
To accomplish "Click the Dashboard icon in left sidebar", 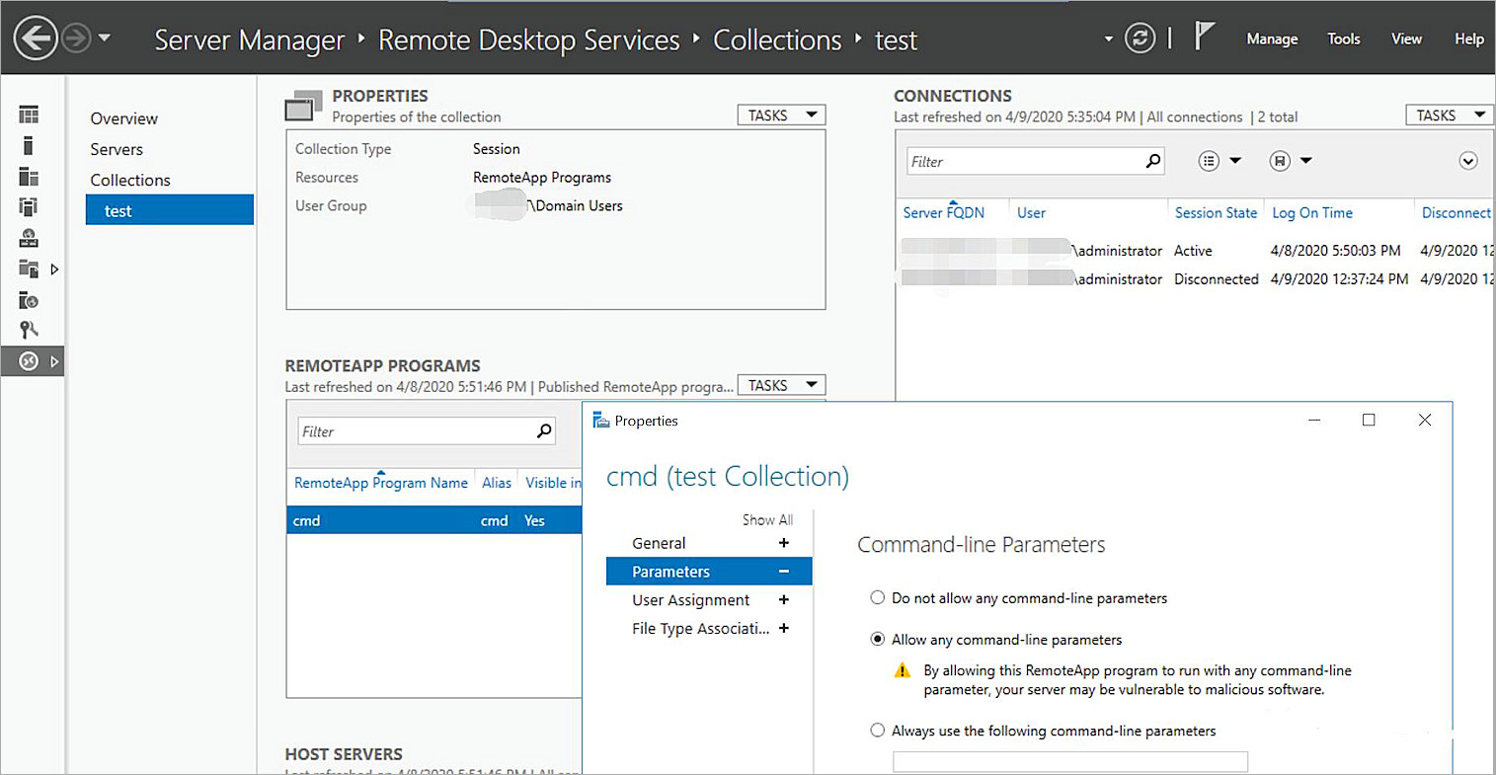I will [29, 116].
